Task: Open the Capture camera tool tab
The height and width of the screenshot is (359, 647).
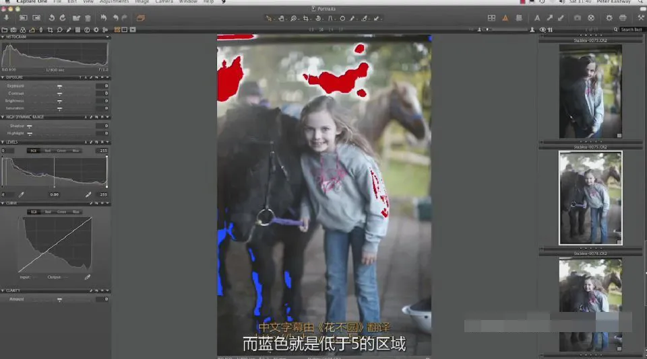Action: pyautogui.click(x=13, y=30)
